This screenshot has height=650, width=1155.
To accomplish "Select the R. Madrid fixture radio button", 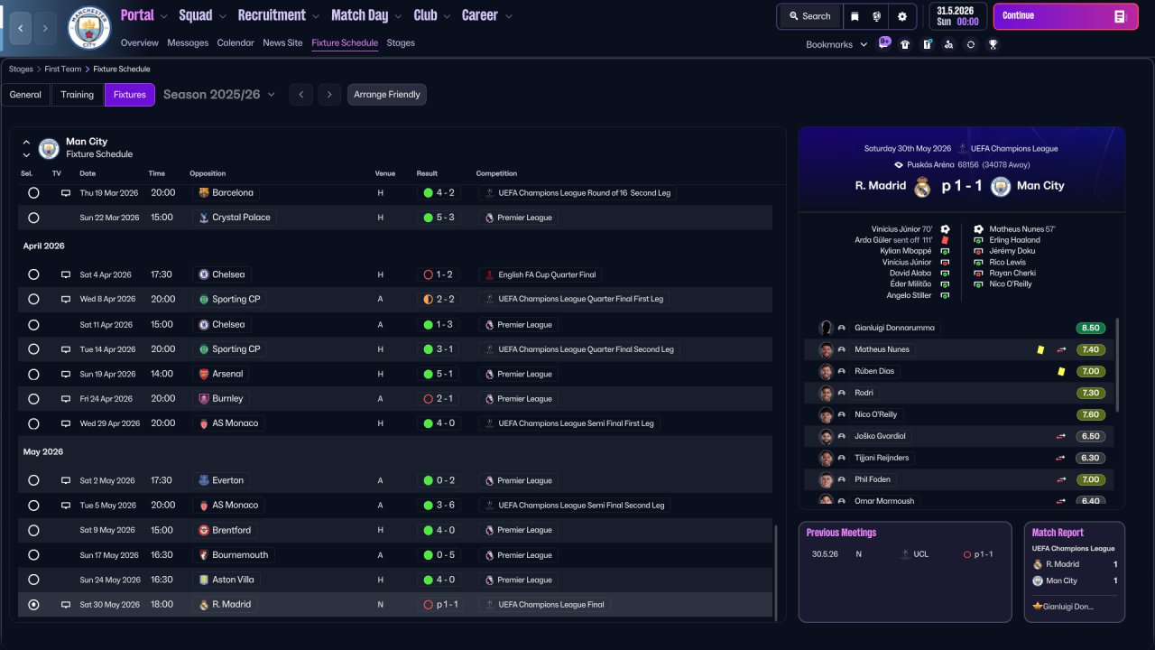I will coord(33,605).
